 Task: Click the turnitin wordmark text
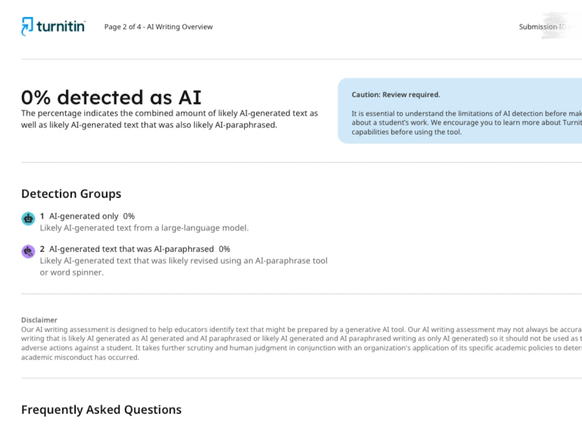click(x=61, y=27)
